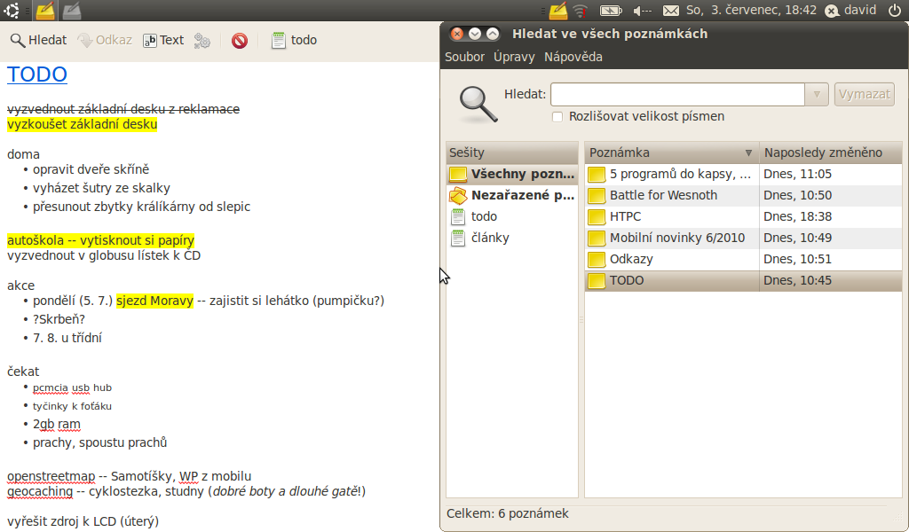The width and height of the screenshot is (909, 532).
Task: Click the highlighted 'vyzkoušet základní desku' text
Action: click(x=82, y=124)
